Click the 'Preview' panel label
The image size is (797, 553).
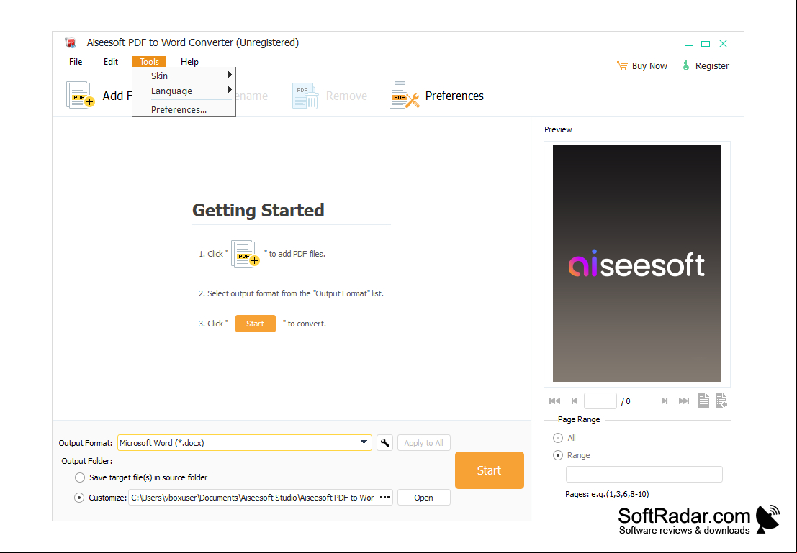coord(558,129)
